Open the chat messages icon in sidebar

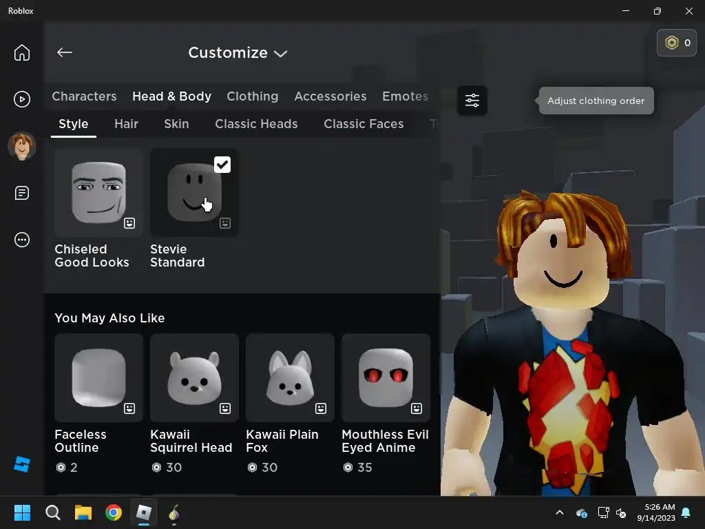tap(21, 193)
